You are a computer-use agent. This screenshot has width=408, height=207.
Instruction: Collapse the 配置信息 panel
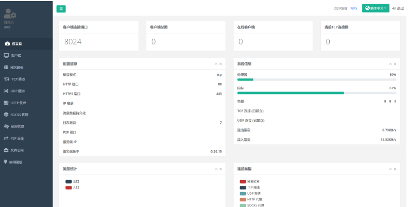216,64
